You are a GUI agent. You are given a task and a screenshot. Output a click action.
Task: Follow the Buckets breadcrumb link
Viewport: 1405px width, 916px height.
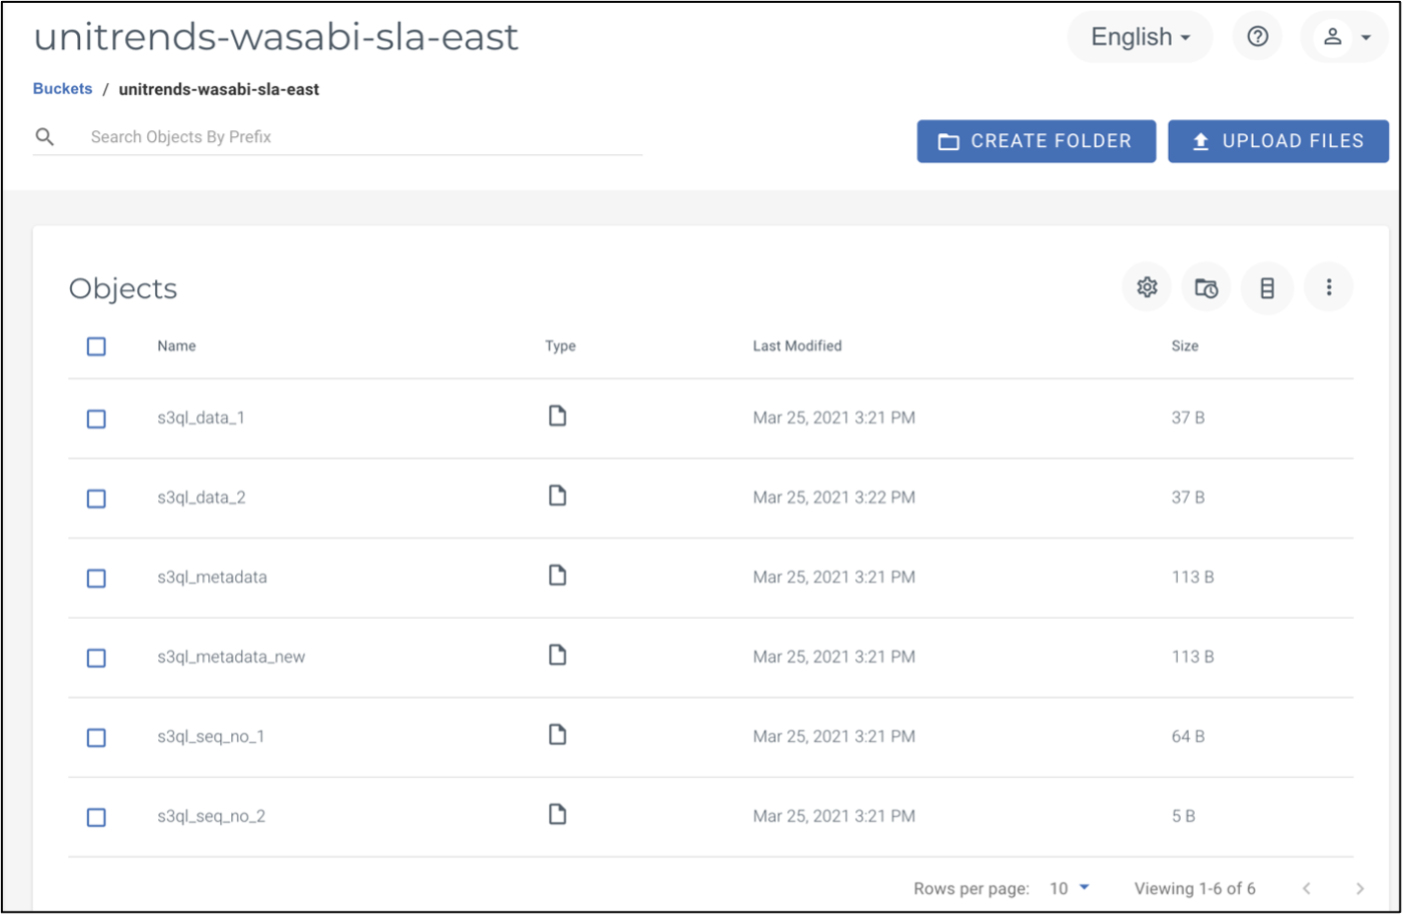tap(62, 89)
